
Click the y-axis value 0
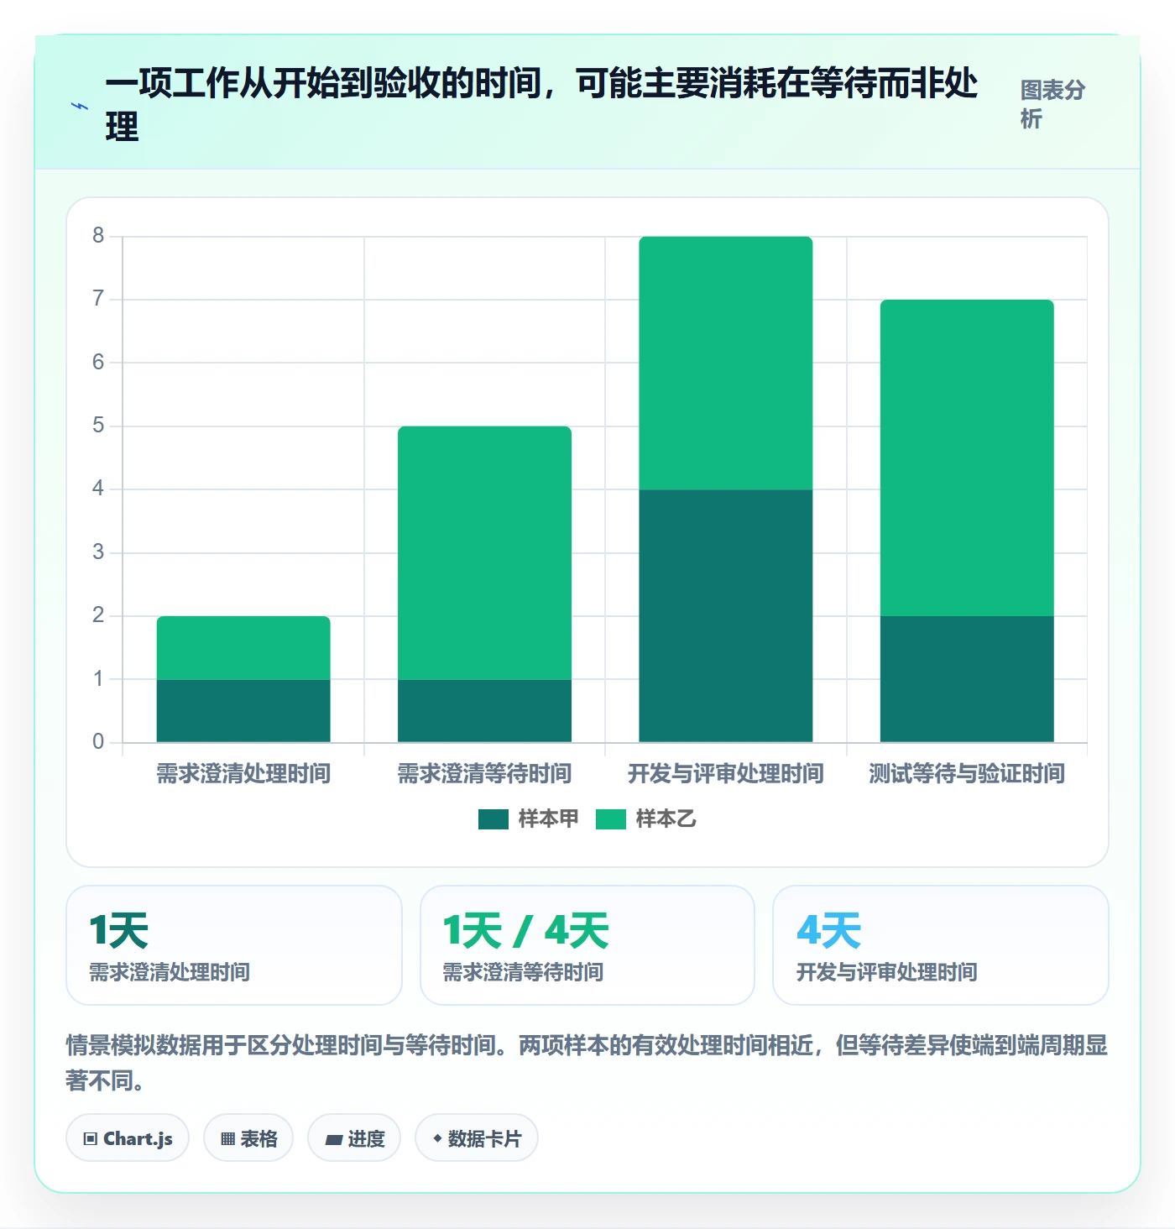pos(98,742)
